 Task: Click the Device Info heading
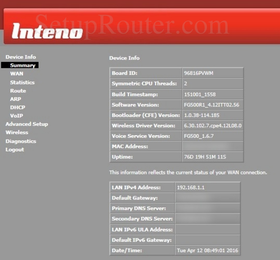[x=124, y=58]
